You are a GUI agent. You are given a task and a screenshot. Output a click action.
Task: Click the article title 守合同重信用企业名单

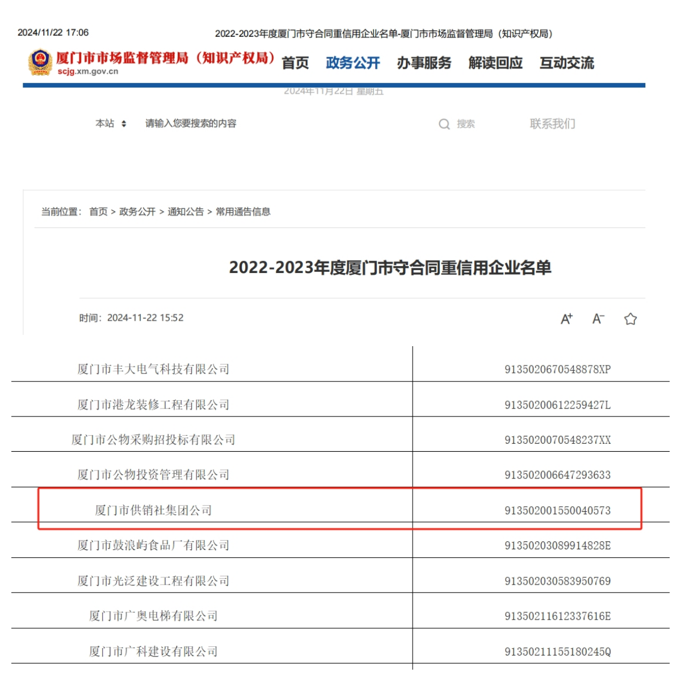pyautogui.click(x=390, y=267)
